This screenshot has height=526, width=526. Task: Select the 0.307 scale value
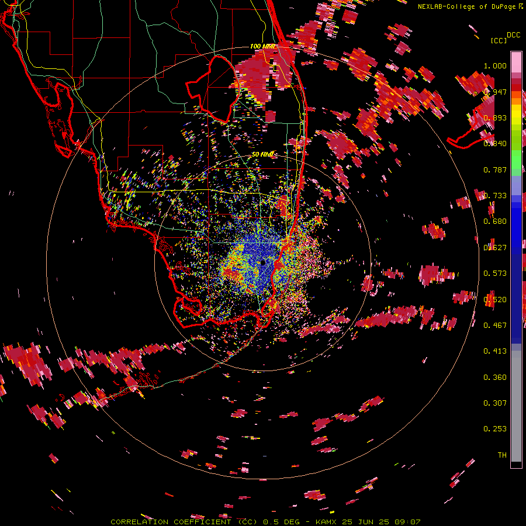(x=495, y=403)
